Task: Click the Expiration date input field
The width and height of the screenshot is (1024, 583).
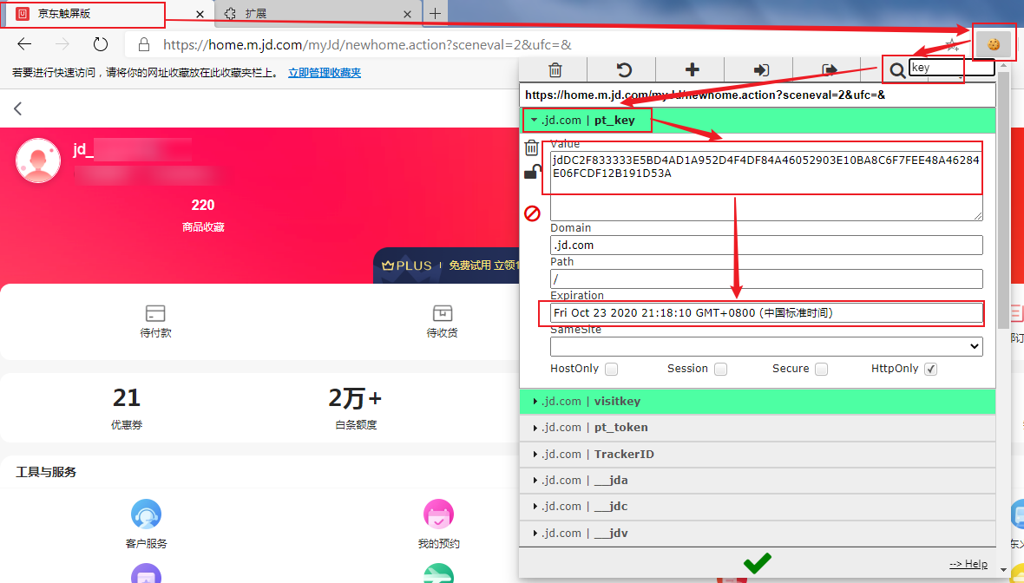Action: (x=766, y=313)
